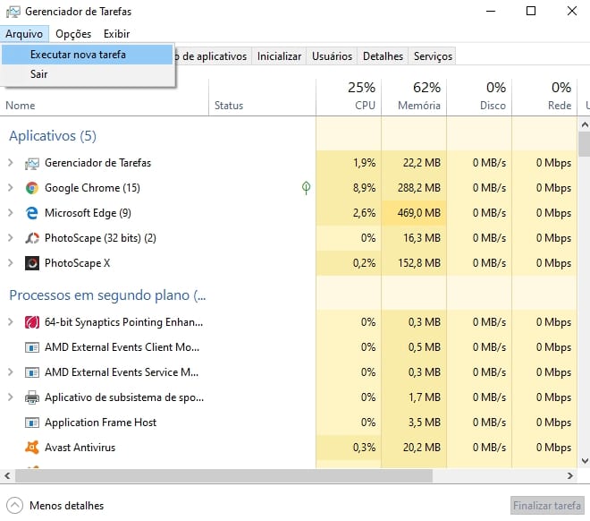Click the 3,5 MB memory cell

(x=414, y=423)
